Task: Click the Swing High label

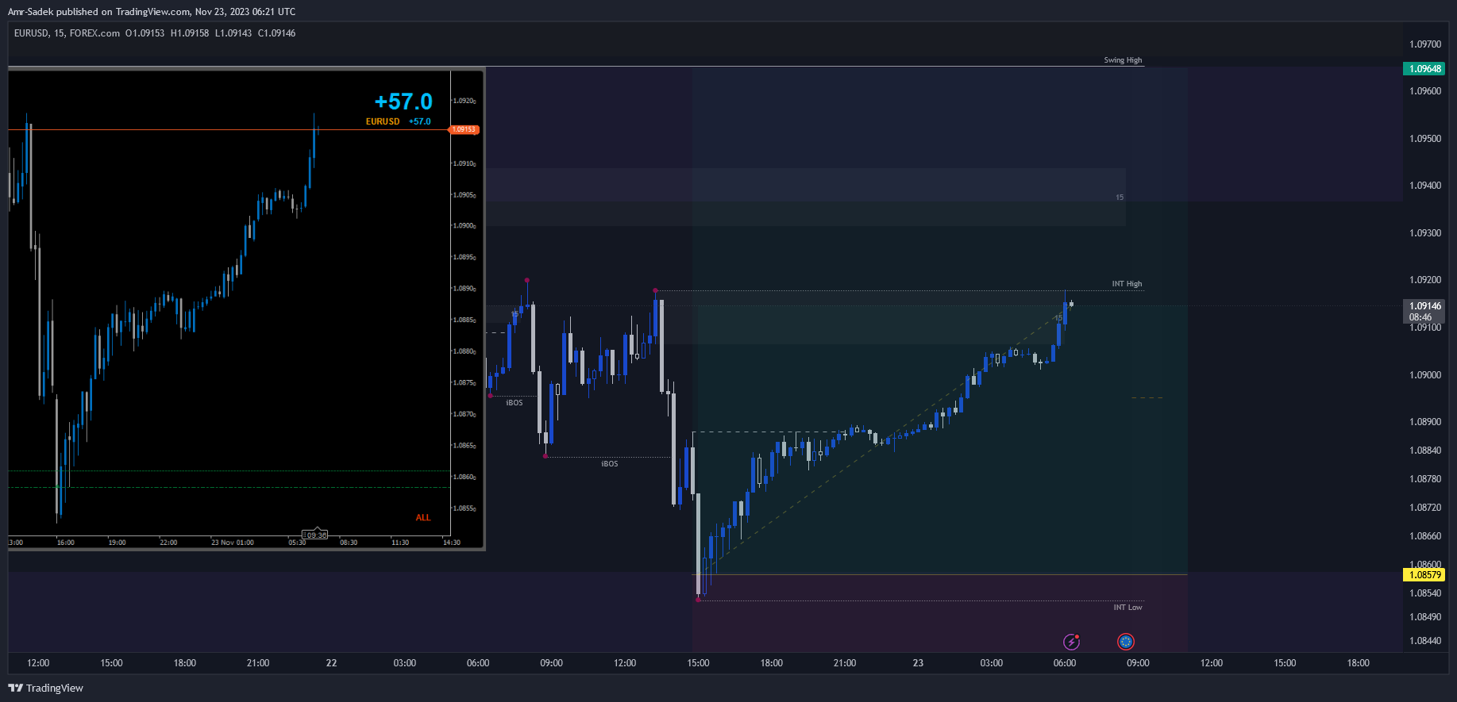Action: [x=1123, y=60]
